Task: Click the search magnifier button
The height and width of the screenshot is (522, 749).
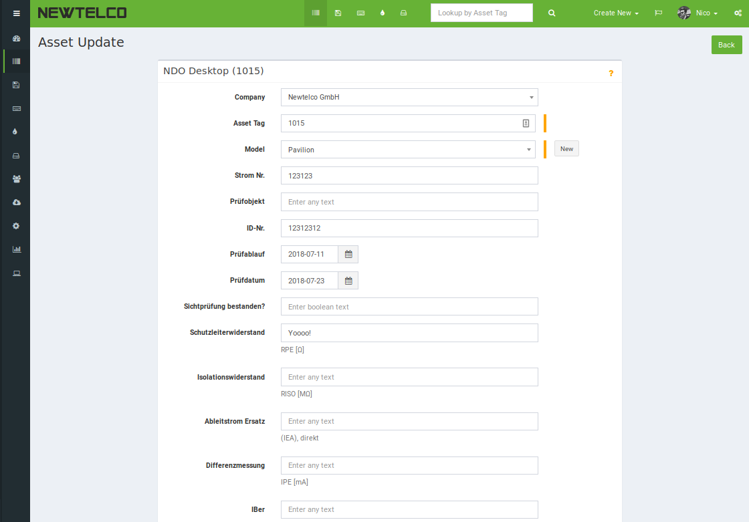Action: 552,13
